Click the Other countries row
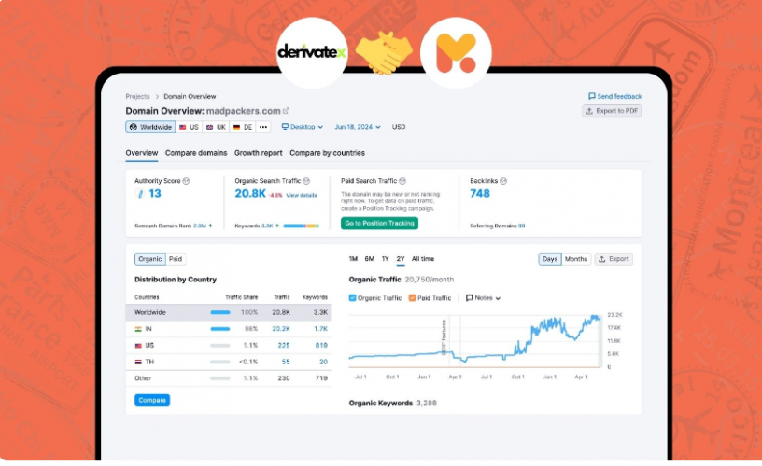 (229, 378)
